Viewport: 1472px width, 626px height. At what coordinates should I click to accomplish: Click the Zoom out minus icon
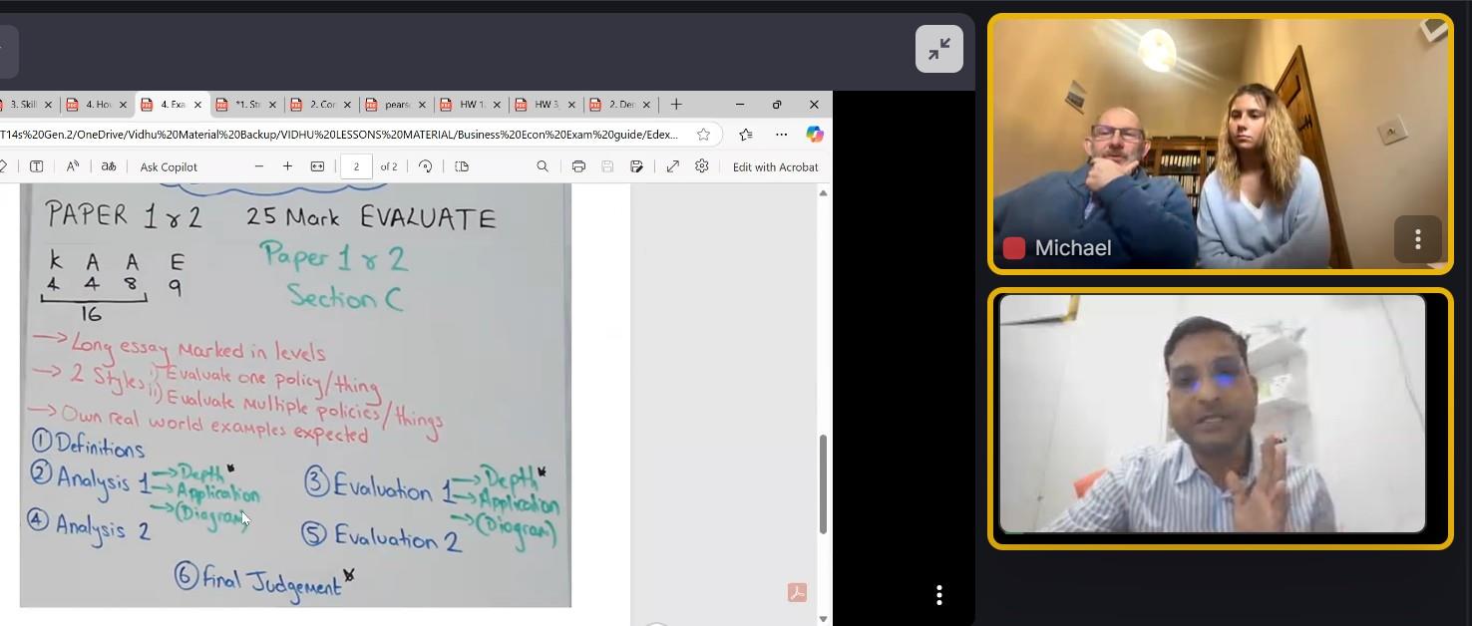click(x=259, y=166)
